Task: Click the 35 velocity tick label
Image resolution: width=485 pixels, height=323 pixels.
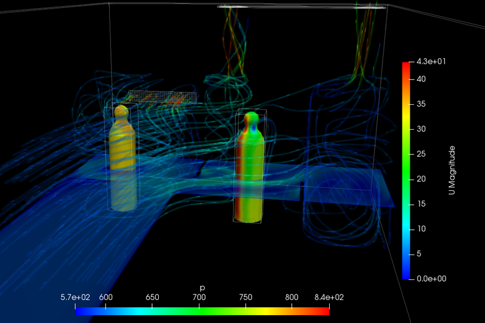Action: coord(421,104)
